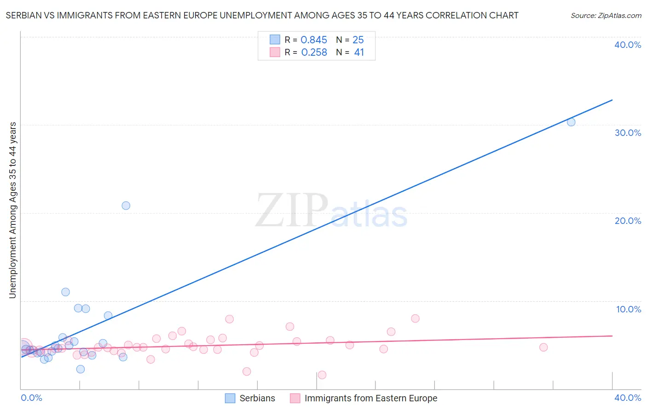The height and width of the screenshot is (411, 647).
Task: Open the Source: ZipAtlas.com link
Action: click(606, 16)
